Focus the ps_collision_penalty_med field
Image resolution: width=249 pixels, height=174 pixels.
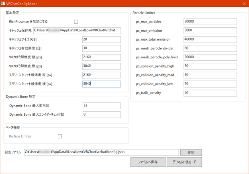click(x=210, y=75)
